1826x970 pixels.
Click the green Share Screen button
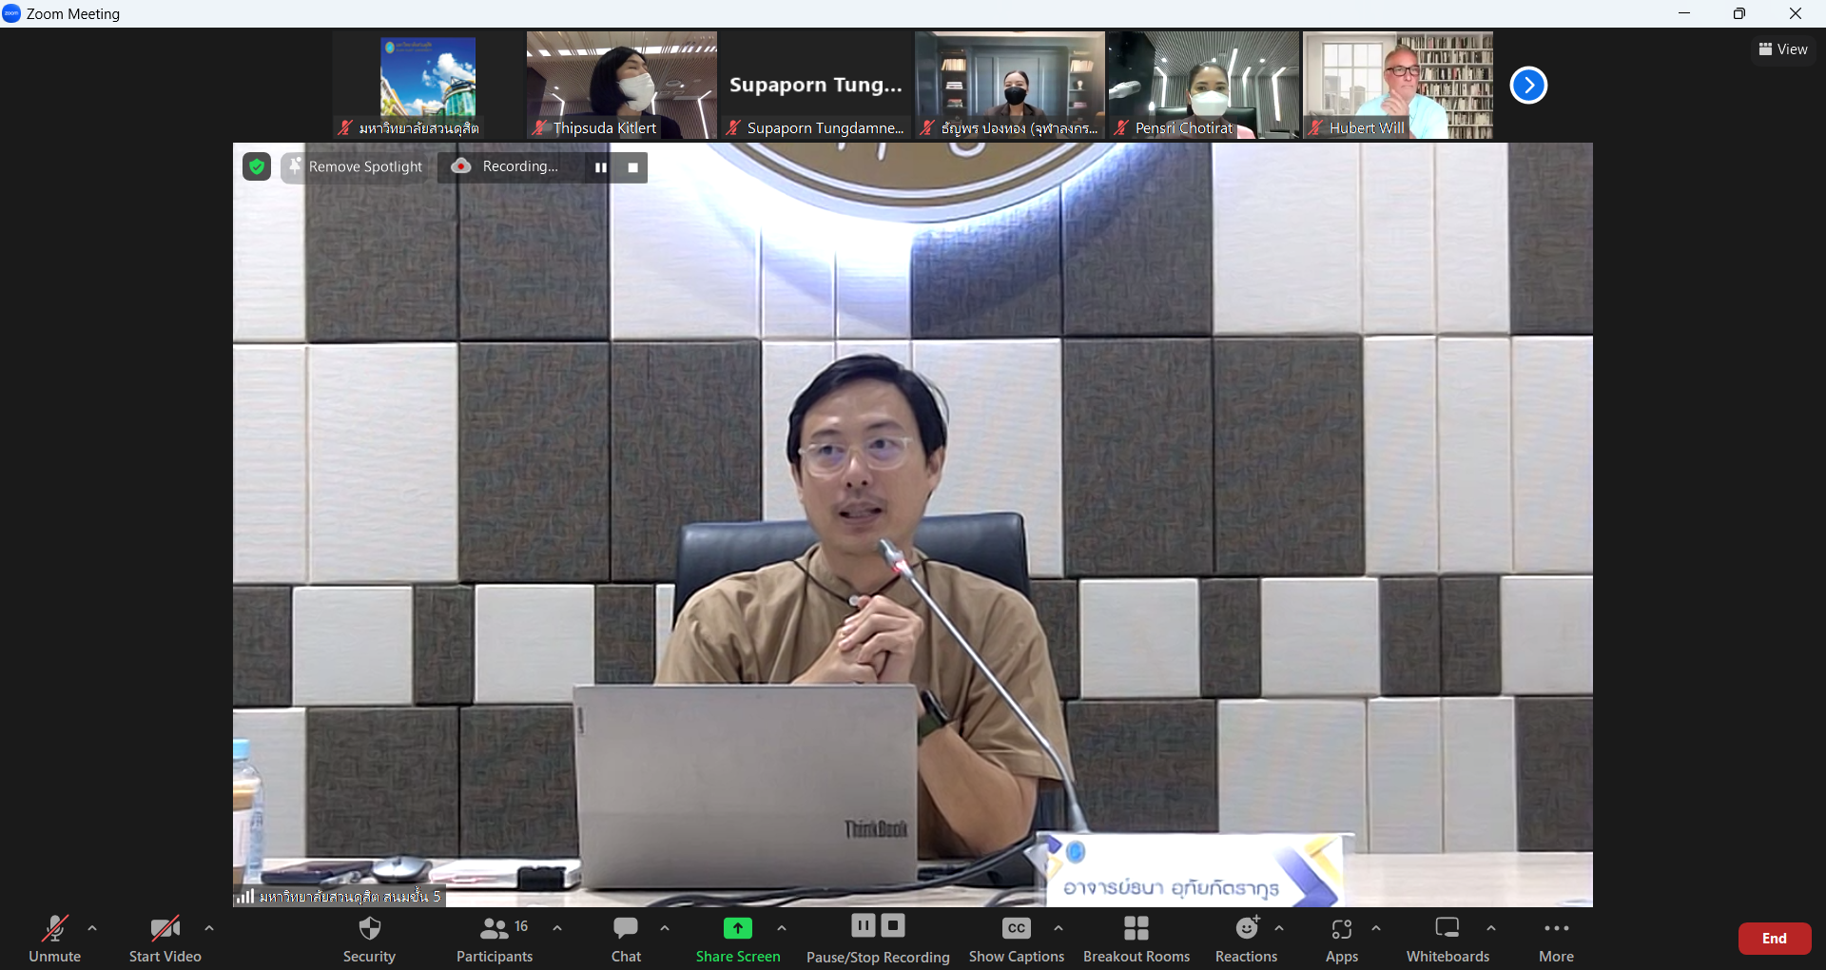coord(738,939)
